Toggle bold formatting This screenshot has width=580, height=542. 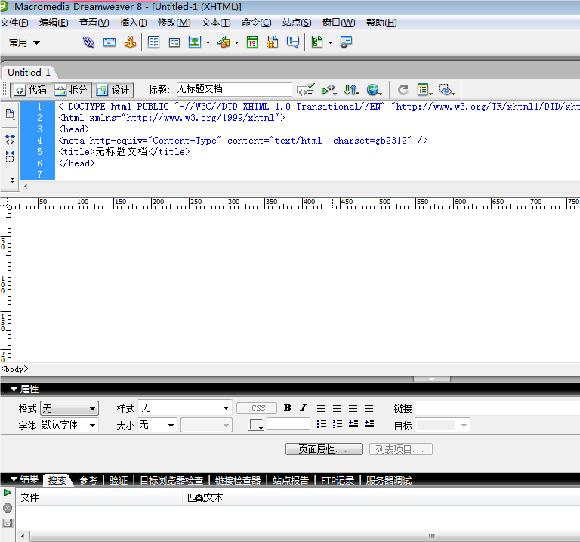[x=288, y=408]
